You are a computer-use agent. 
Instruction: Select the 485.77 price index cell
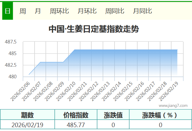click(x=76, y=125)
